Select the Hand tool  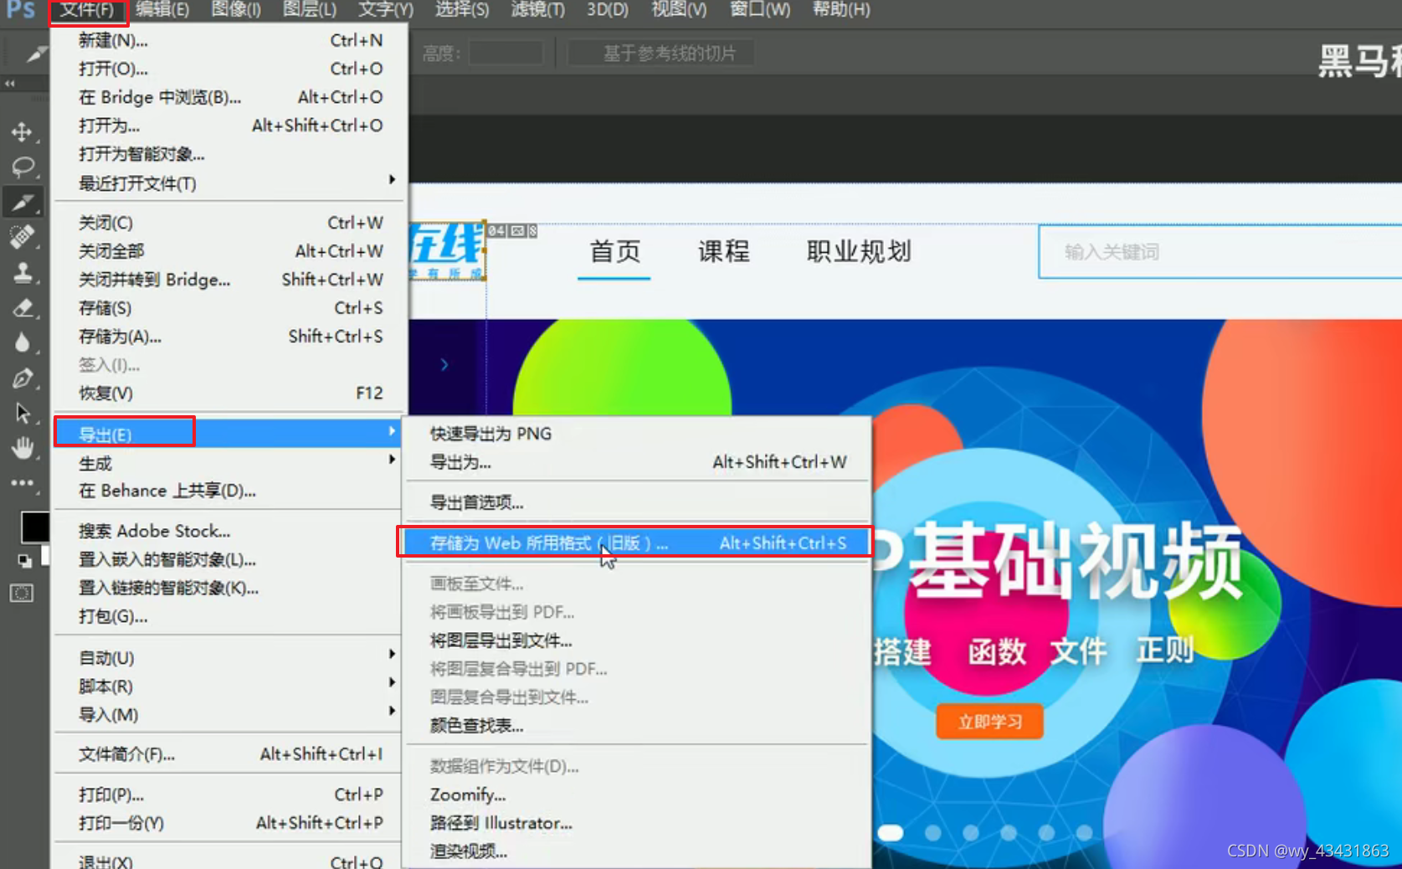coord(23,448)
